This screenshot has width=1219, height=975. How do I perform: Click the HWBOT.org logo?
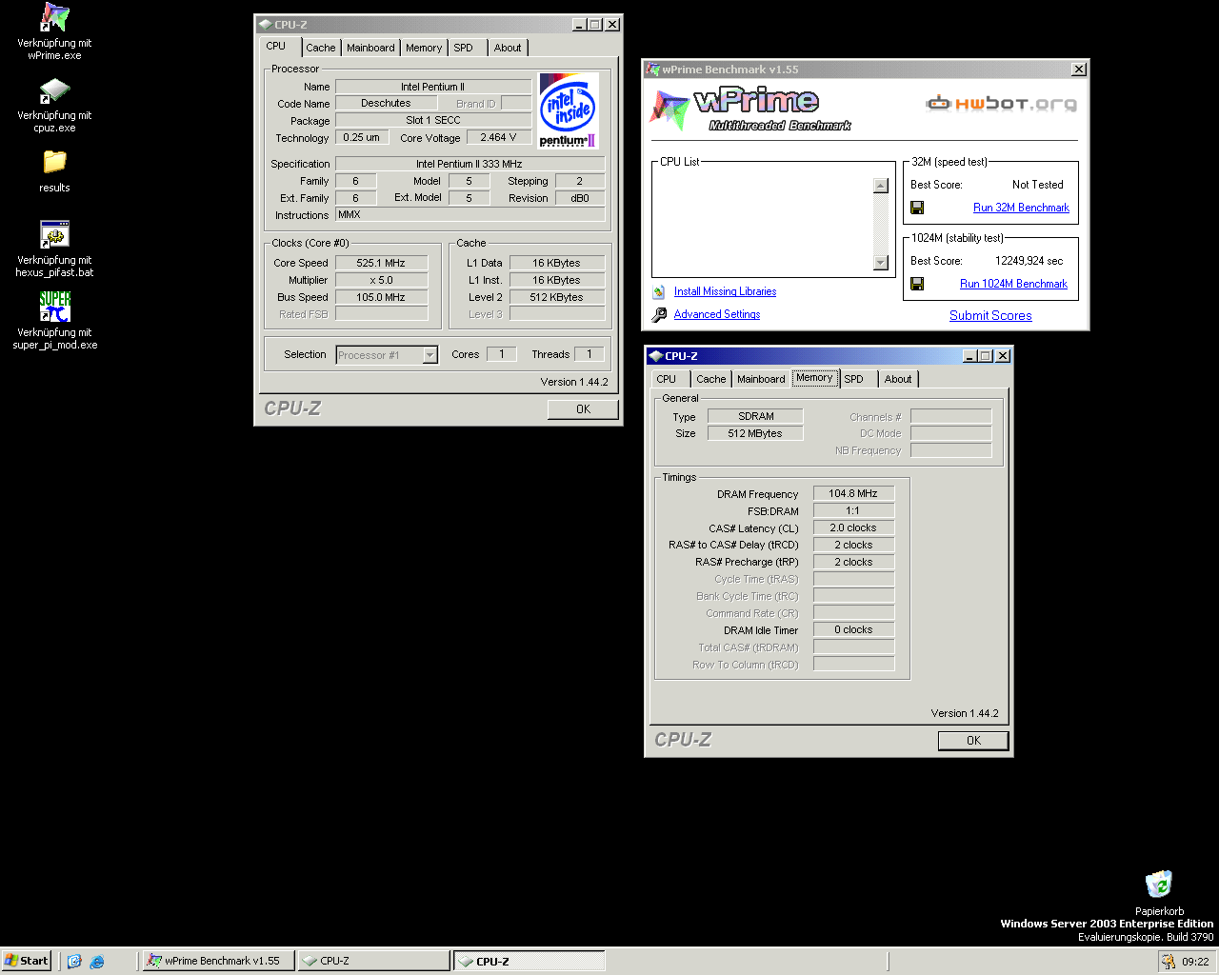click(x=1002, y=103)
